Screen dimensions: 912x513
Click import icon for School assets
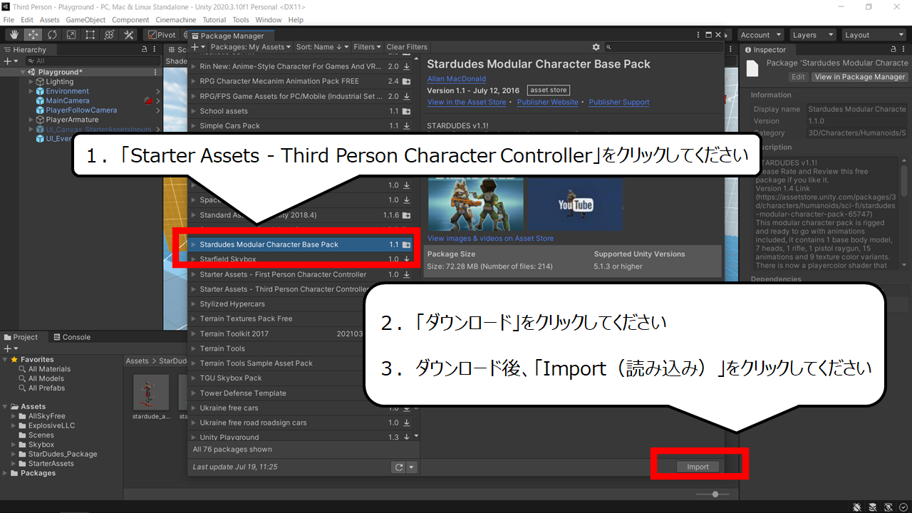406,111
